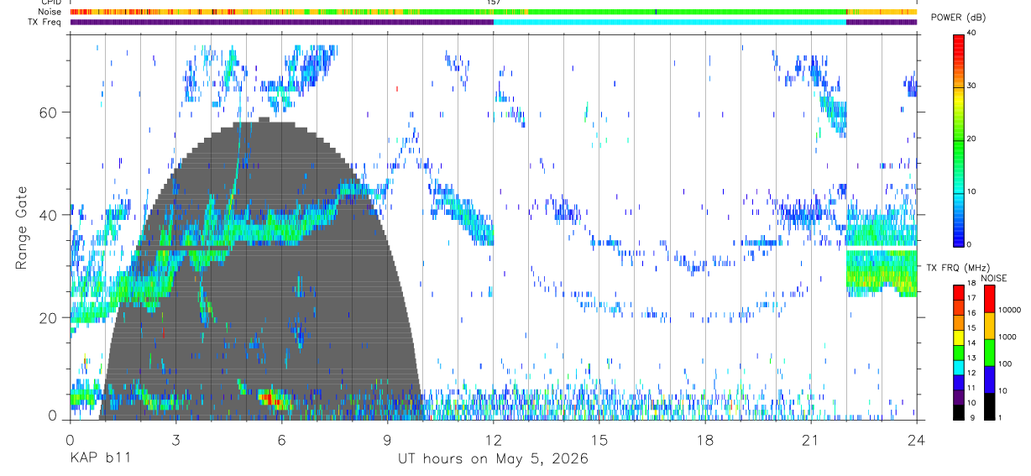Click the "20" tick on the Range Gate axis

click(x=50, y=317)
